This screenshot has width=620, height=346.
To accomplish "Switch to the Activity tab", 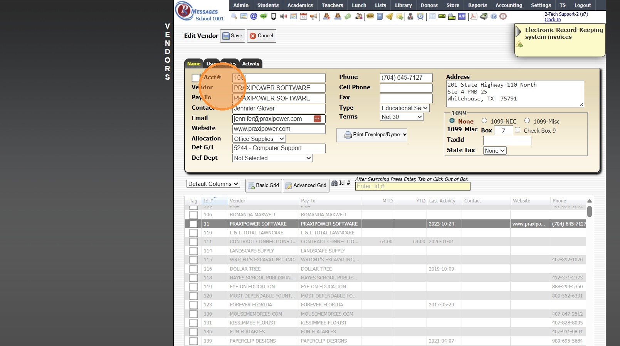I will pyautogui.click(x=250, y=64).
